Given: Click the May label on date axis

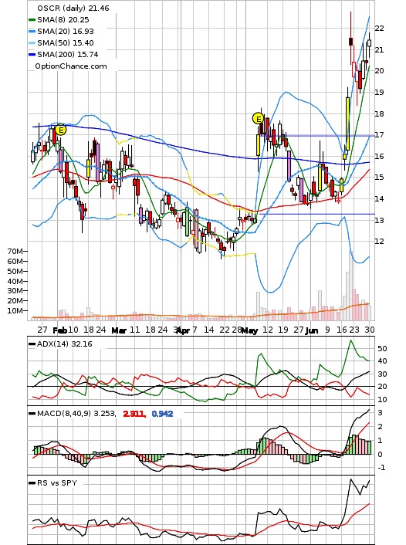Looking at the screenshot, I should (249, 330).
